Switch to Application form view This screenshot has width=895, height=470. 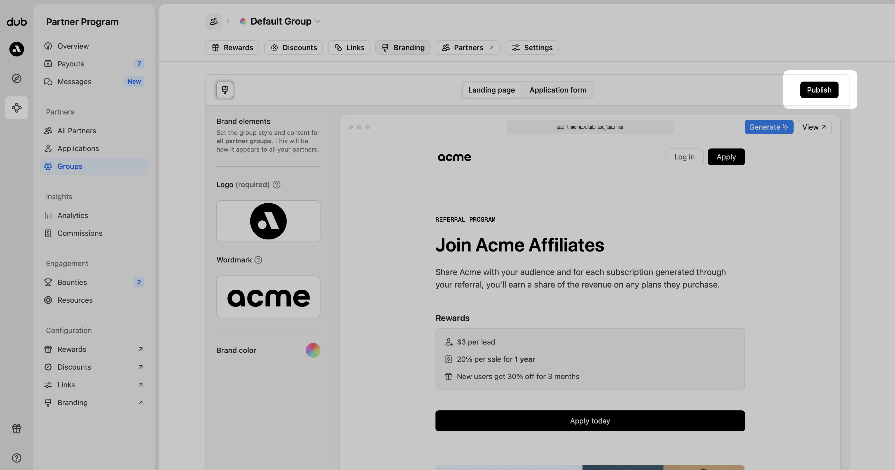[x=558, y=90]
